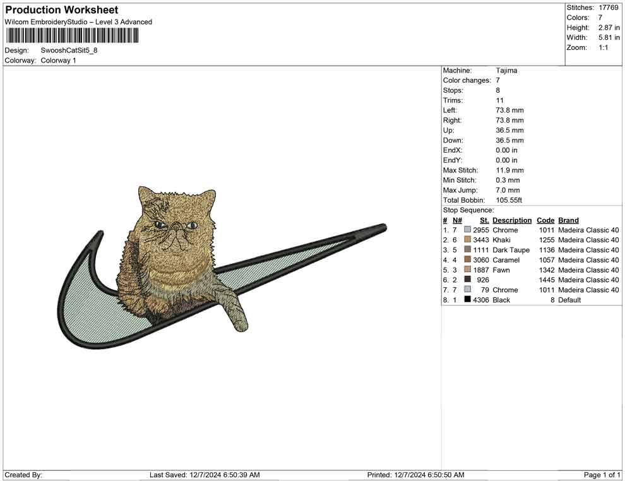Click the N# column header
Viewport: 625px width, 481px height.
point(457,220)
